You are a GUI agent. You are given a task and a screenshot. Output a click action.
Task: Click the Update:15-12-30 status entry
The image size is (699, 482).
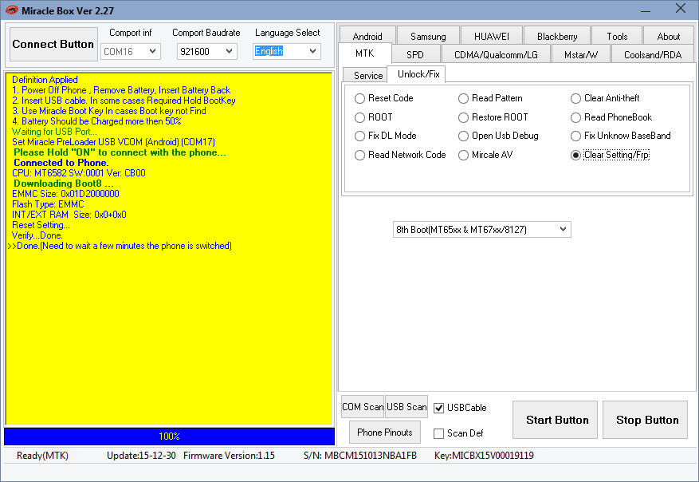tap(141, 456)
